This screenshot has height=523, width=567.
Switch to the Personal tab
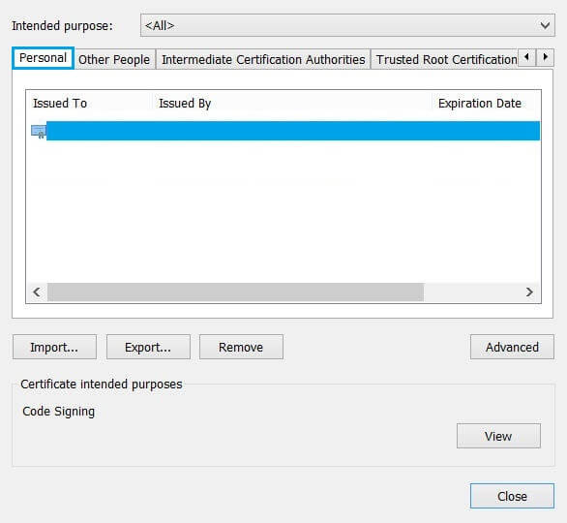[43, 58]
